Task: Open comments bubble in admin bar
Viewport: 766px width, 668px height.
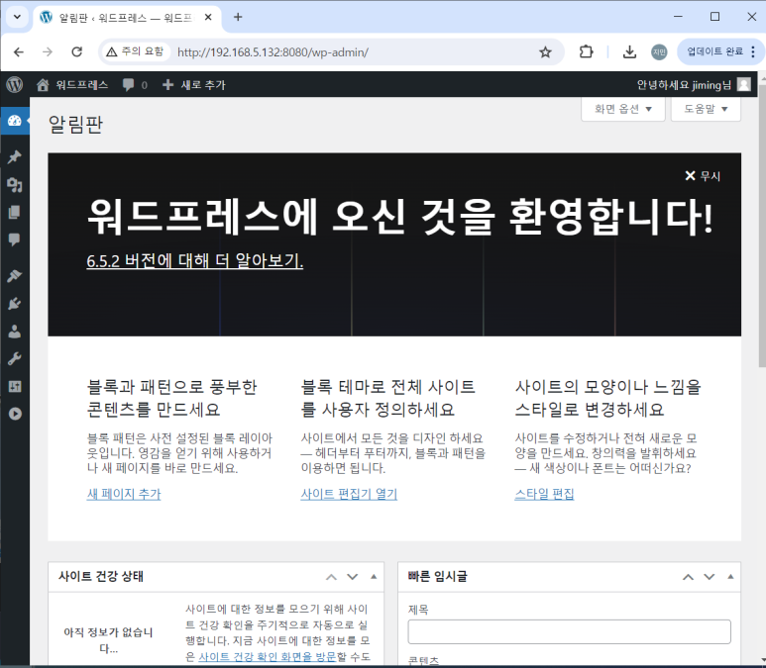Action: click(135, 85)
